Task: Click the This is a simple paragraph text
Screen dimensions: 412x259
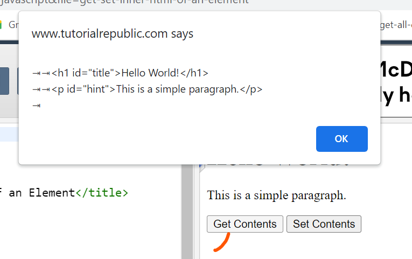Action: tap(276, 195)
